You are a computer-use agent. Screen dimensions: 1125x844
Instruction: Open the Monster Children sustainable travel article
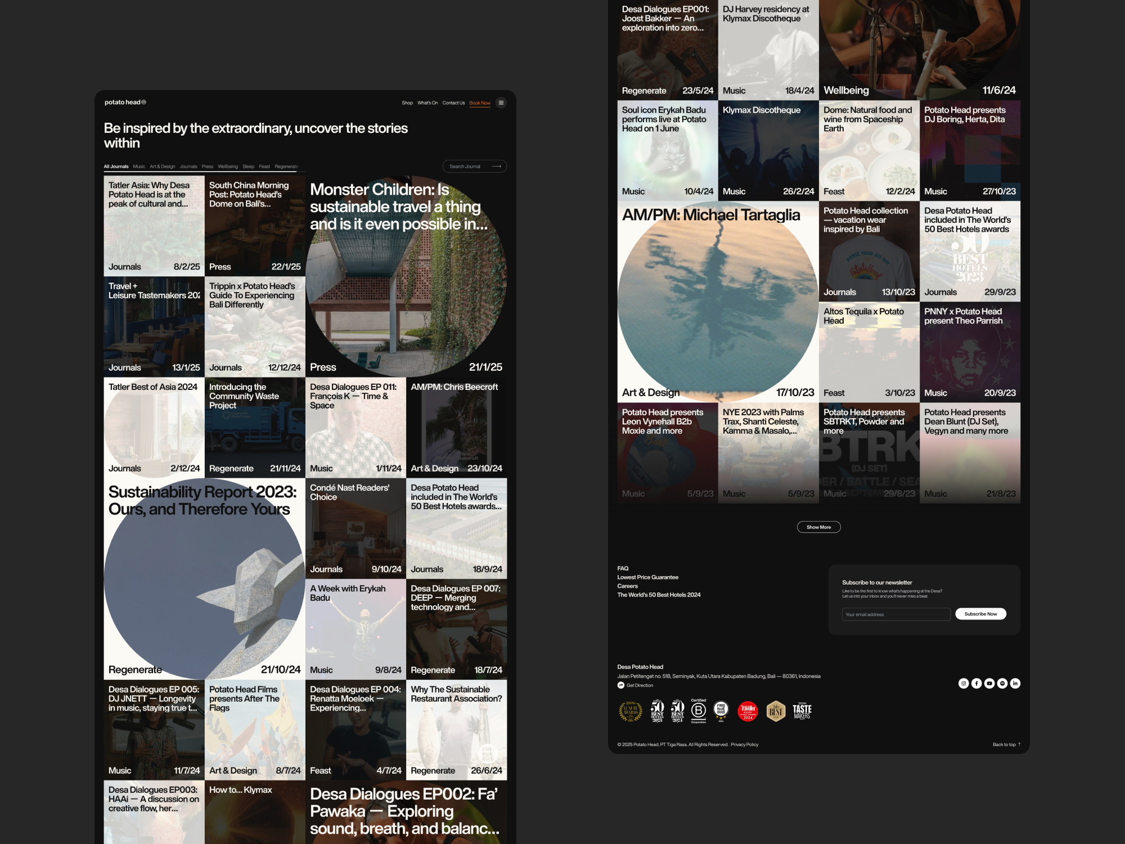[406, 276]
